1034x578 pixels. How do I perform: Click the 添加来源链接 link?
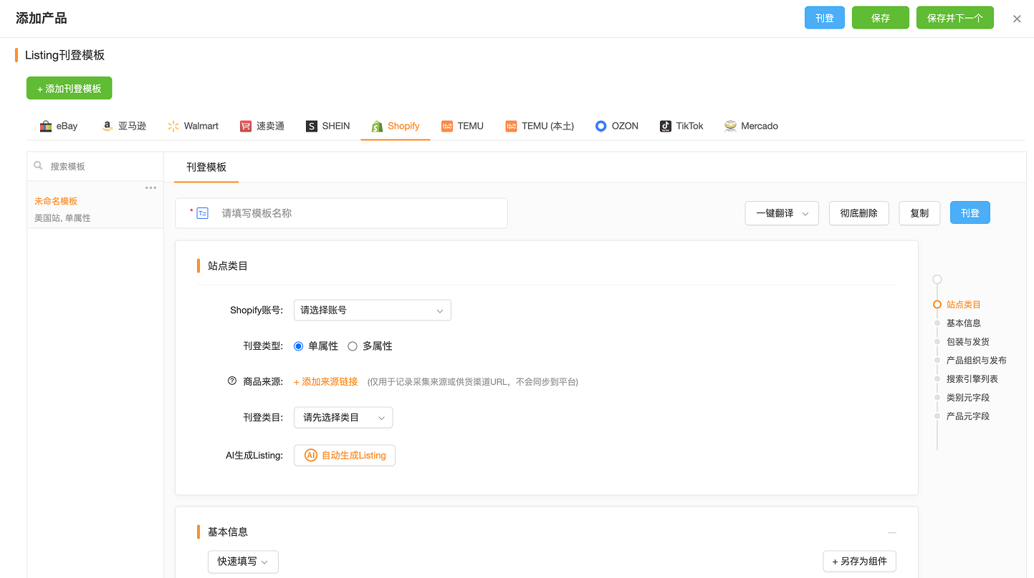326,382
